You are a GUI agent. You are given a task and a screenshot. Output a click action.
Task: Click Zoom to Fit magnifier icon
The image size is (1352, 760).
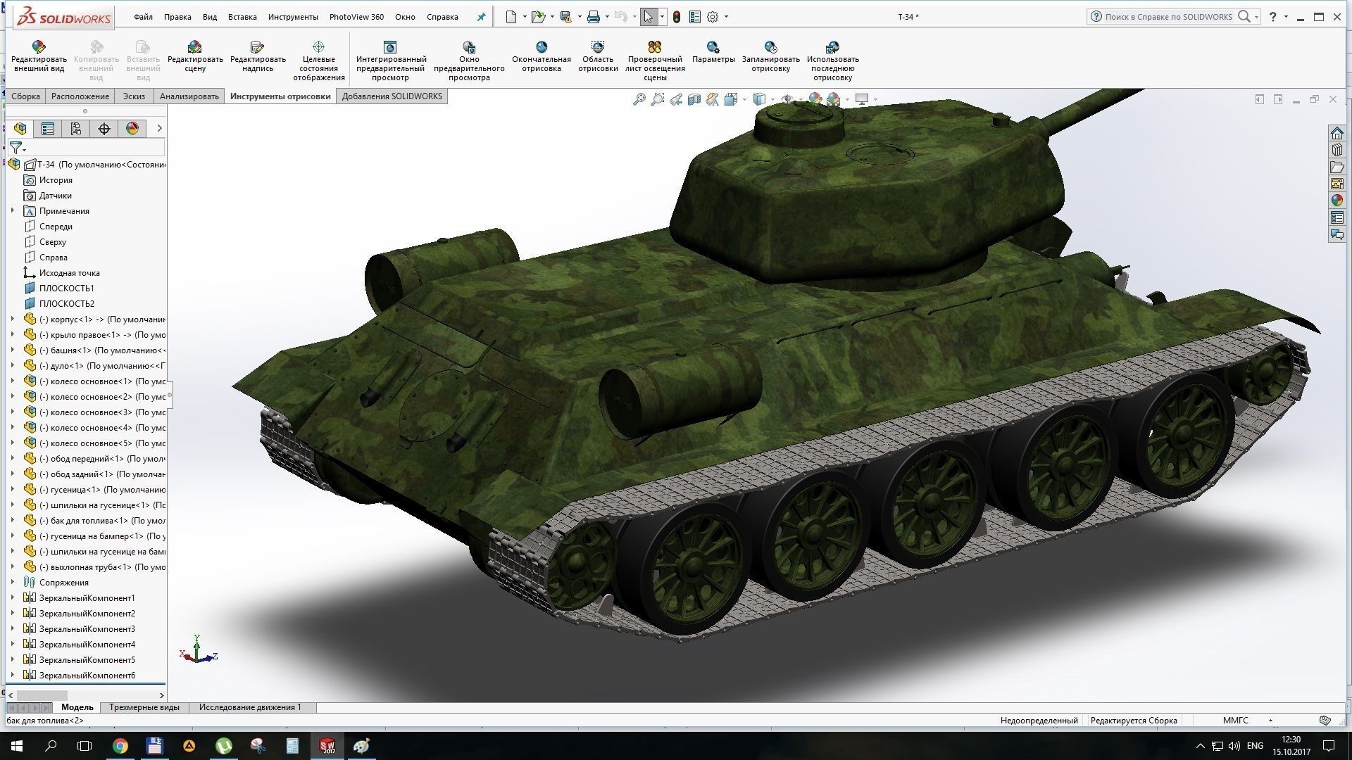click(639, 99)
